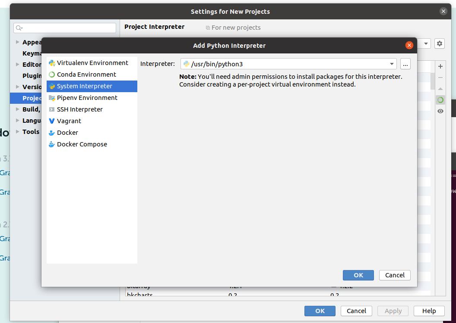456x323 pixels.
Task: Open the Keymap settings page
Action: (x=32, y=53)
